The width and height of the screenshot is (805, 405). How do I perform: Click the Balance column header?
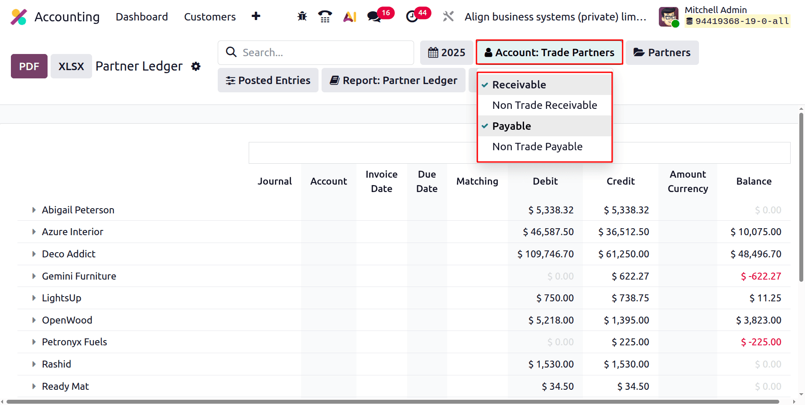754,181
